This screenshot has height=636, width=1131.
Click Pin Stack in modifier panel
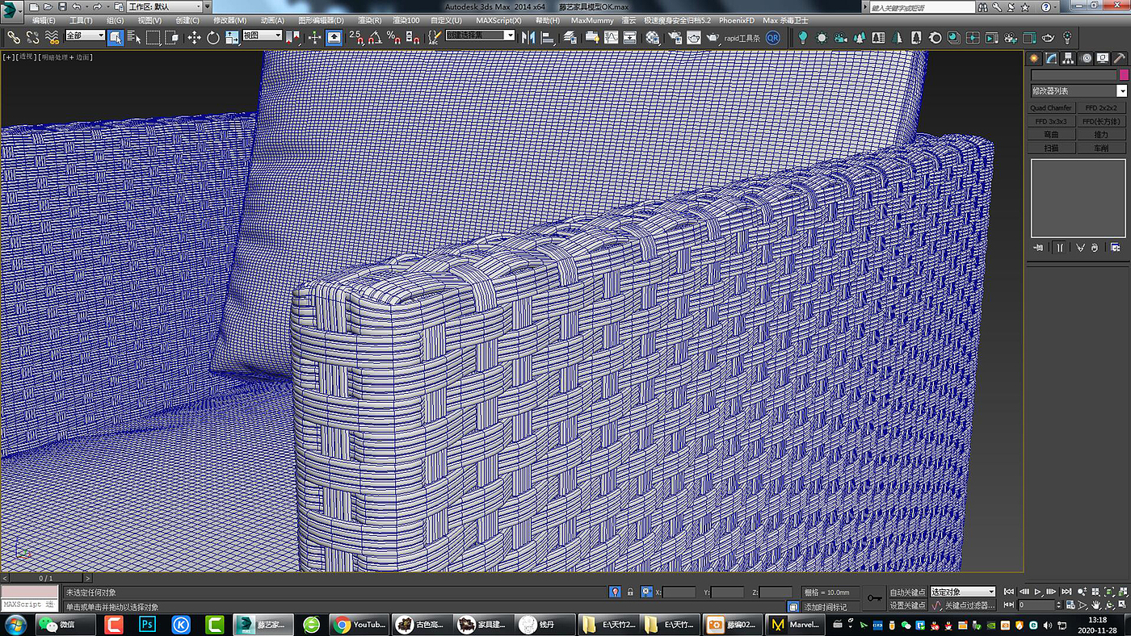(x=1039, y=247)
